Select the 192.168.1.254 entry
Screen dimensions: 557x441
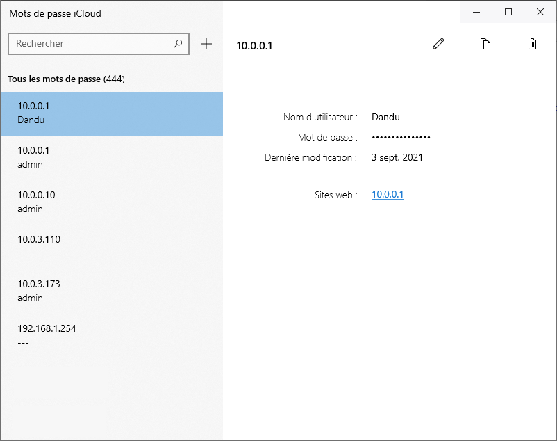[x=112, y=336]
